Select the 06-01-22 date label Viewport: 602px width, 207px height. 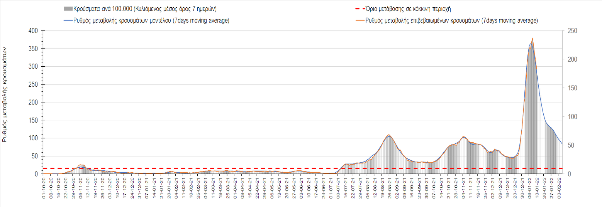click(530, 188)
